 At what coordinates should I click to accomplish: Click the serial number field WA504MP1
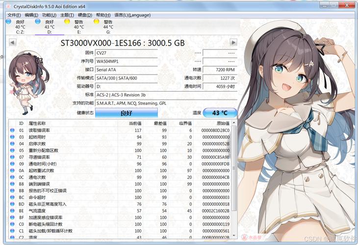point(126,61)
